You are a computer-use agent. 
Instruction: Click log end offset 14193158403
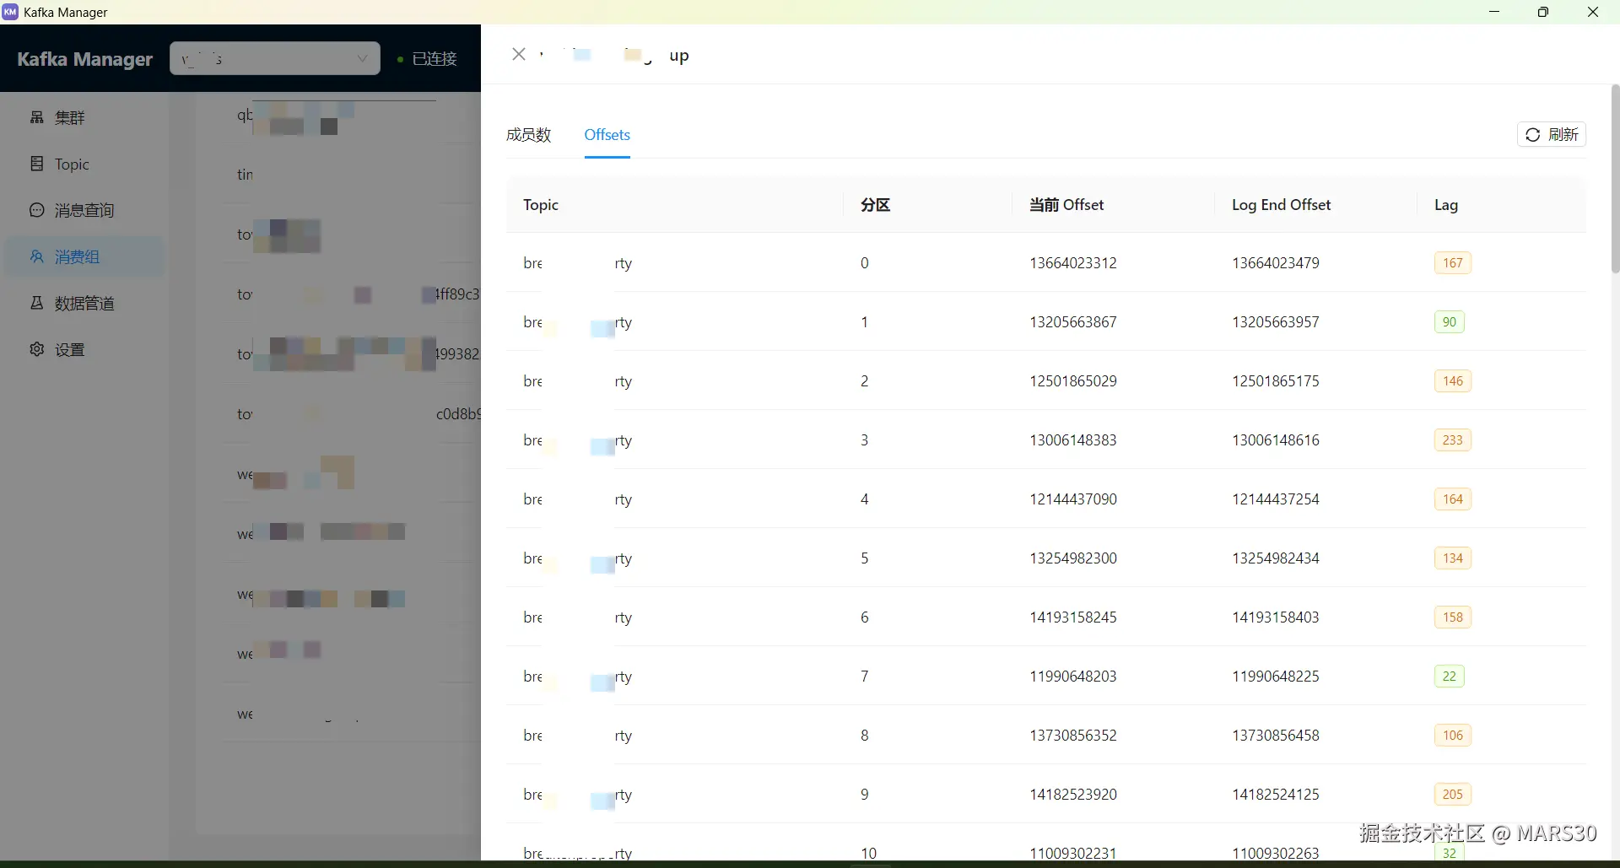tap(1276, 617)
